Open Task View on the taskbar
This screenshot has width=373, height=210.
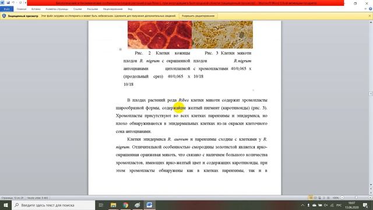click(x=101, y=205)
